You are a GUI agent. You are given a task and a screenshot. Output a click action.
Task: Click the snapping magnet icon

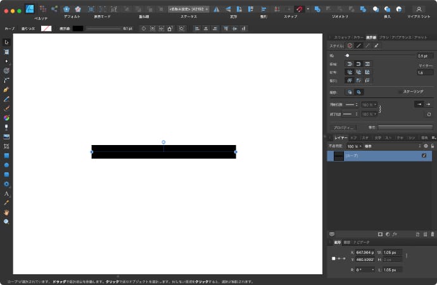pyautogui.click(x=298, y=9)
